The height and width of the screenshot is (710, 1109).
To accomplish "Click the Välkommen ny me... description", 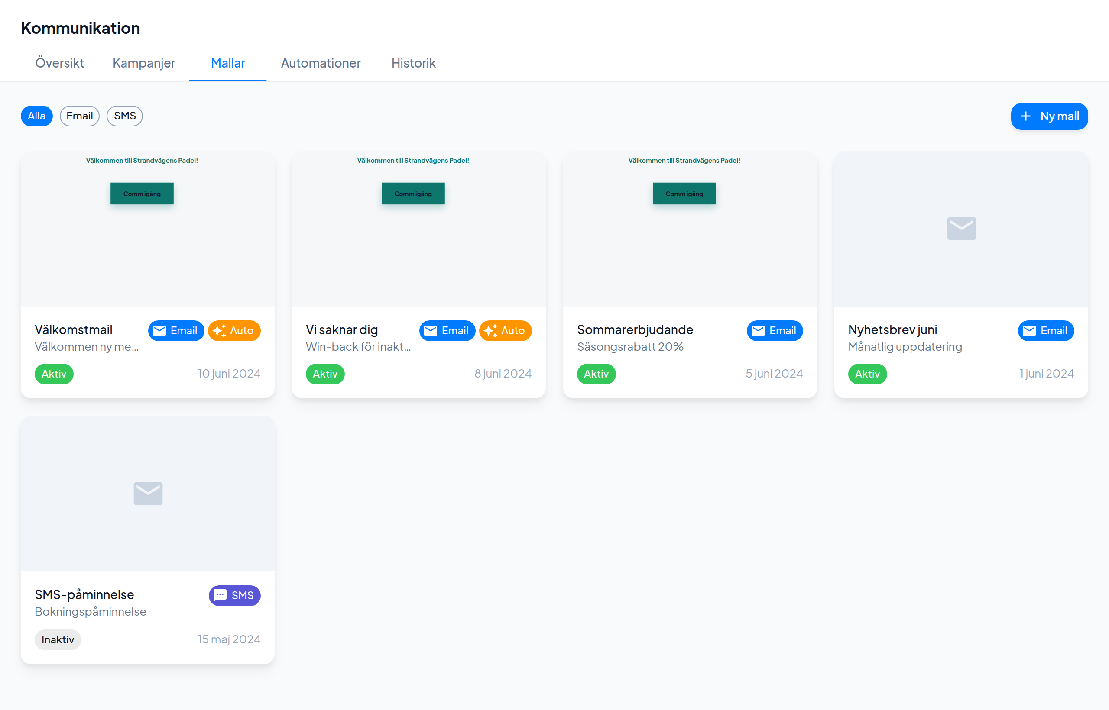I will pos(87,347).
